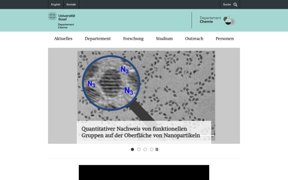Pause the slideshow autoplay
288x180 pixels.
click(x=157, y=149)
